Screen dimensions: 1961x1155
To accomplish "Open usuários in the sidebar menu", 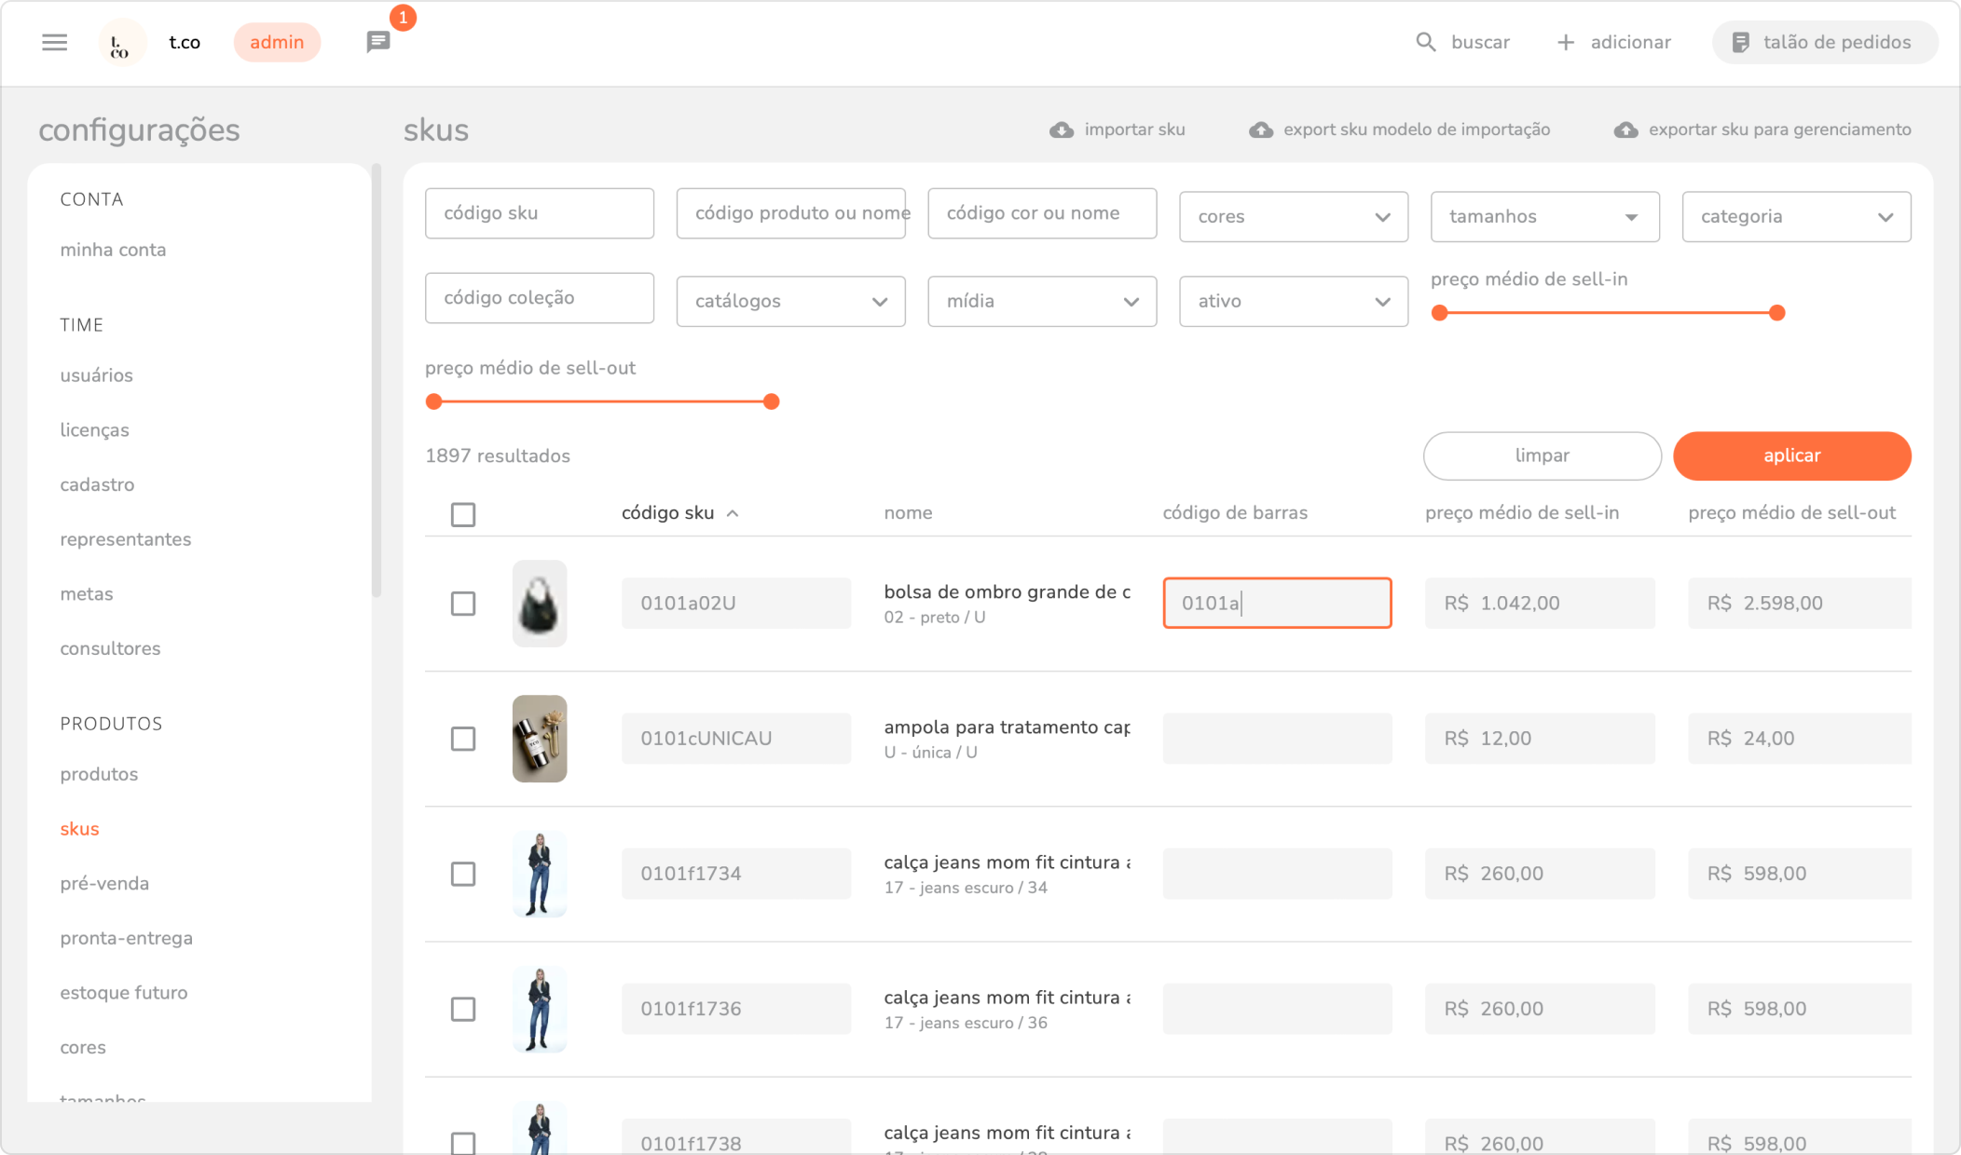I will click(x=96, y=375).
